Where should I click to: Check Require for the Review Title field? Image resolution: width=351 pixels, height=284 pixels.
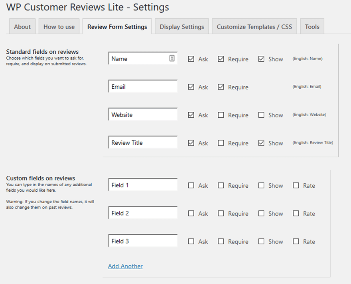pyautogui.click(x=221, y=143)
